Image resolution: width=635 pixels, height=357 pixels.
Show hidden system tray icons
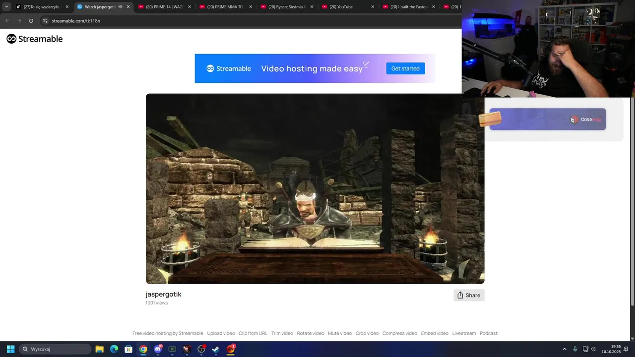click(564, 349)
